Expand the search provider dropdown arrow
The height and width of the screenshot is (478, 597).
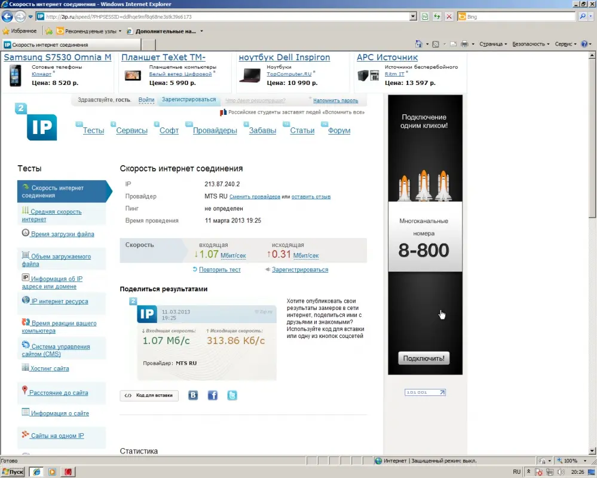pos(591,16)
